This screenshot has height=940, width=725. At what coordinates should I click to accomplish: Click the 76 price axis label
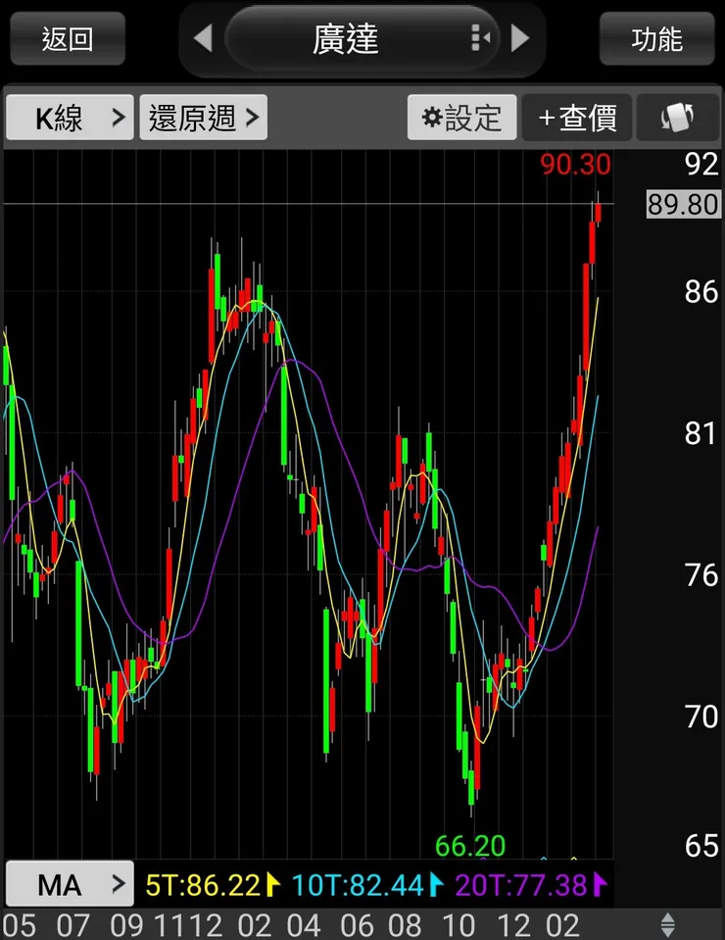[701, 575]
